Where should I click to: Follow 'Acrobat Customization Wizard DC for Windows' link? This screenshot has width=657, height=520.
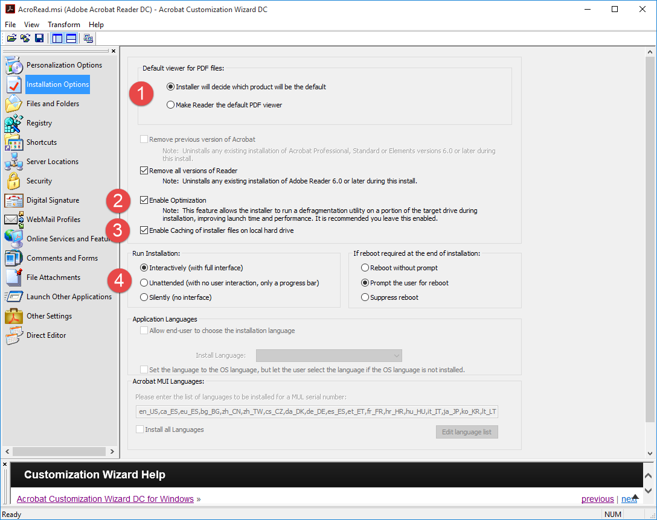tap(105, 499)
